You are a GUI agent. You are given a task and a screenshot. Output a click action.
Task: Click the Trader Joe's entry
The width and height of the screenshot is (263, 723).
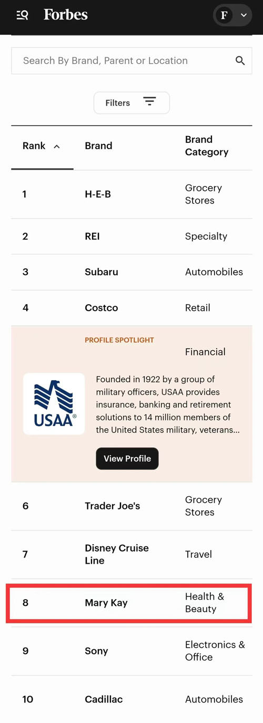(x=131, y=506)
